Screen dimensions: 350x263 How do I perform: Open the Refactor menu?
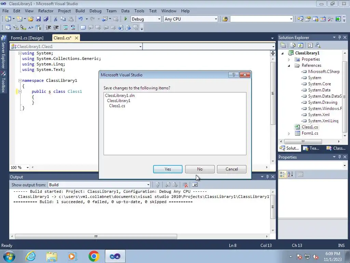[46, 11]
